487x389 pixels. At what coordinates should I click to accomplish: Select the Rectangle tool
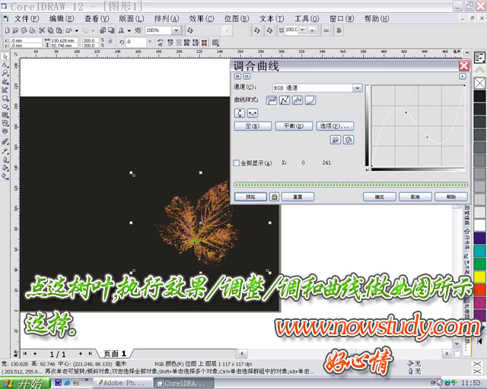point(5,98)
